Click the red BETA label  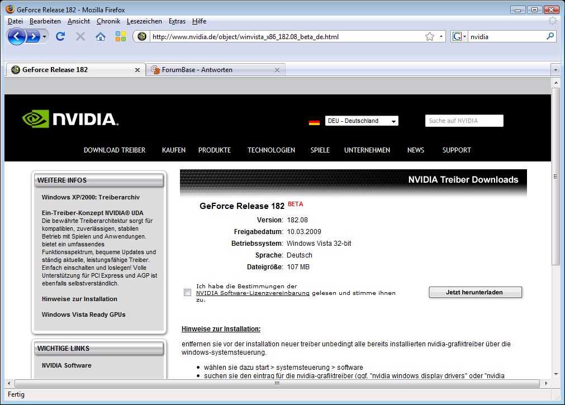[x=296, y=204]
